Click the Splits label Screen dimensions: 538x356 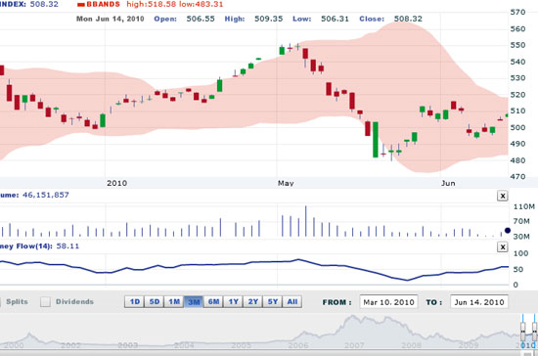pos(17,302)
